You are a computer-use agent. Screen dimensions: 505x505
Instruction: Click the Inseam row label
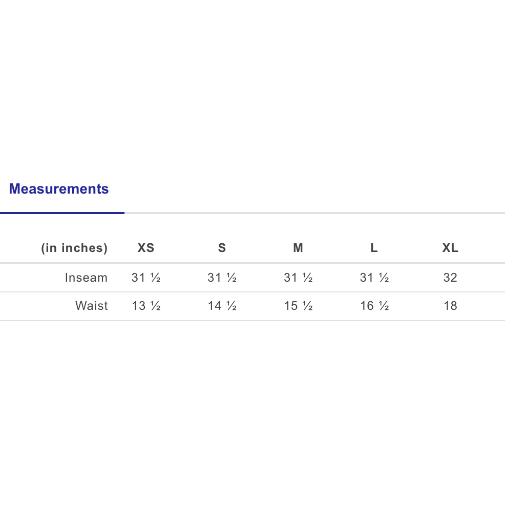coord(86,278)
